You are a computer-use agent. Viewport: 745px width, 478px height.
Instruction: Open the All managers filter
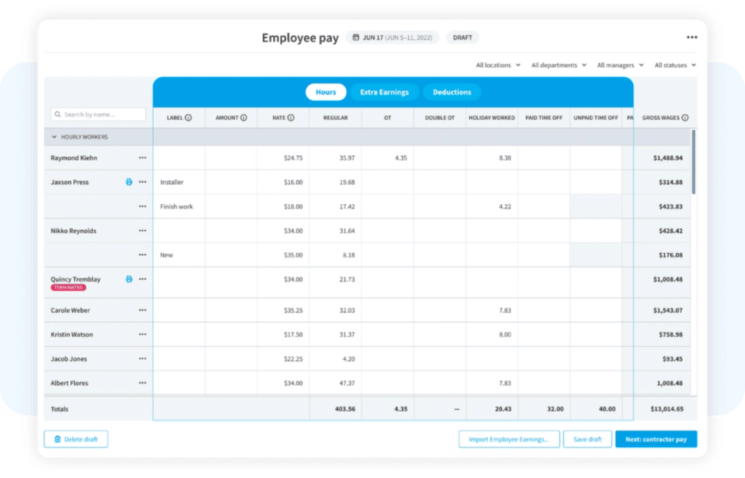tap(619, 64)
